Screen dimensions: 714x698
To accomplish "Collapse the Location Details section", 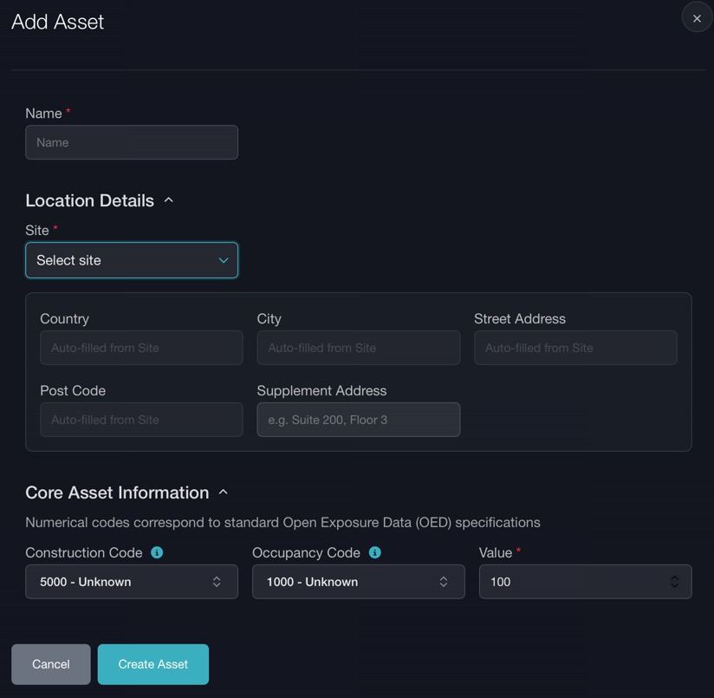I will click(168, 200).
